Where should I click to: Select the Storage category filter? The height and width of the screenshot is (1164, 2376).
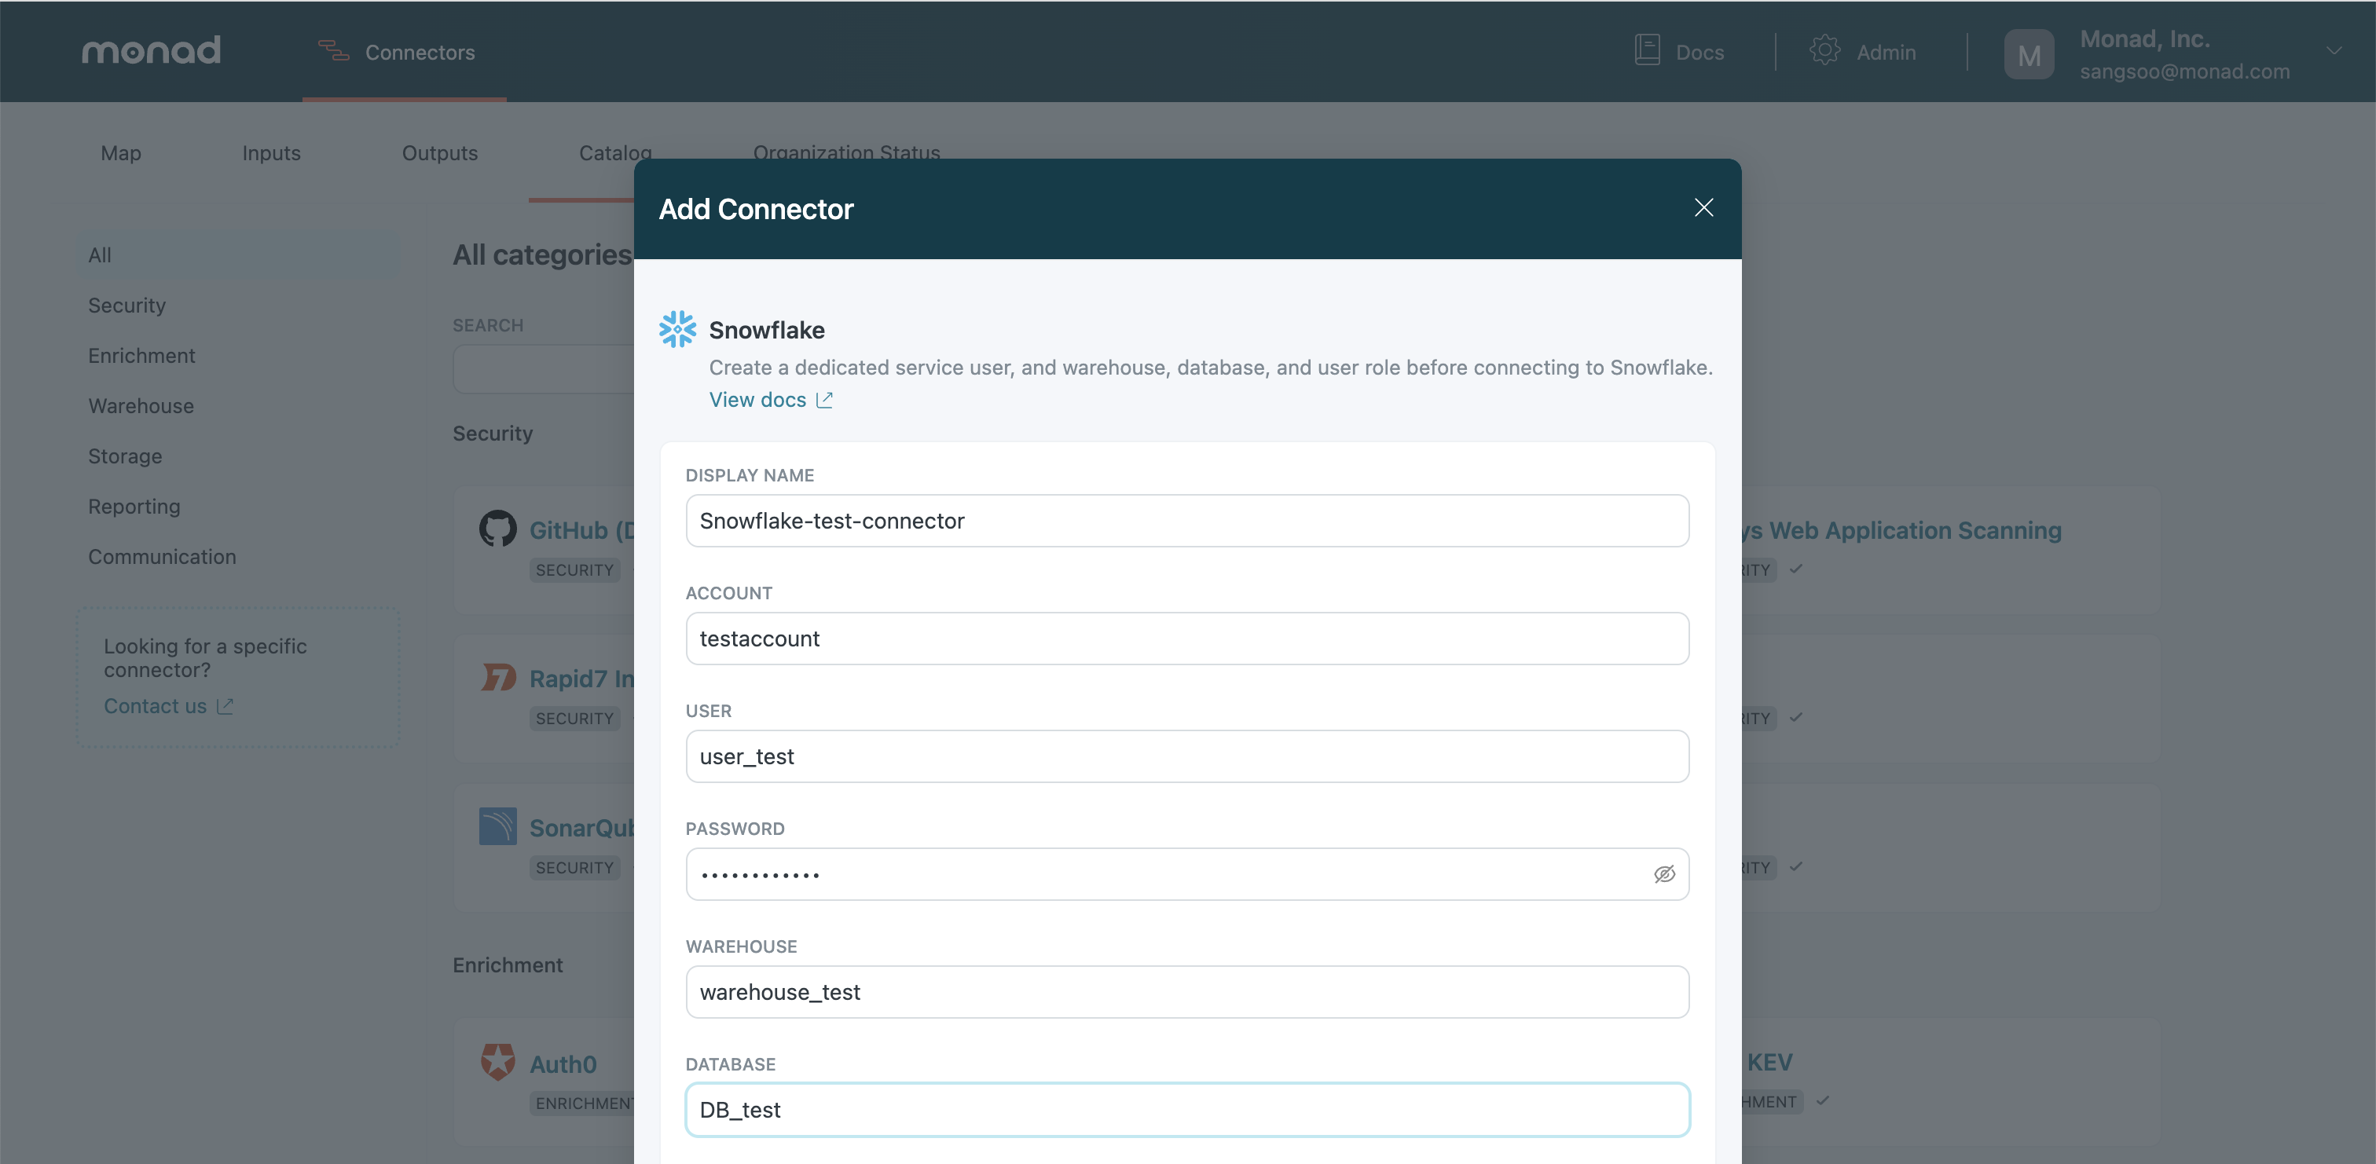click(124, 456)
